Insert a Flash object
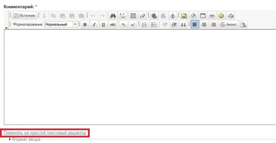 pos(194,15)
